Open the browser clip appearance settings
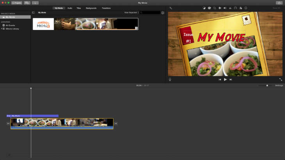The image size is (285, 160). tap(162, 12)
